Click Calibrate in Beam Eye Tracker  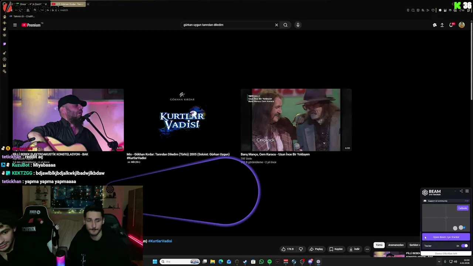coord(463,208)
